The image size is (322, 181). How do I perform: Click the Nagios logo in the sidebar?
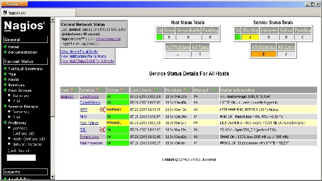tap(24, 26)
